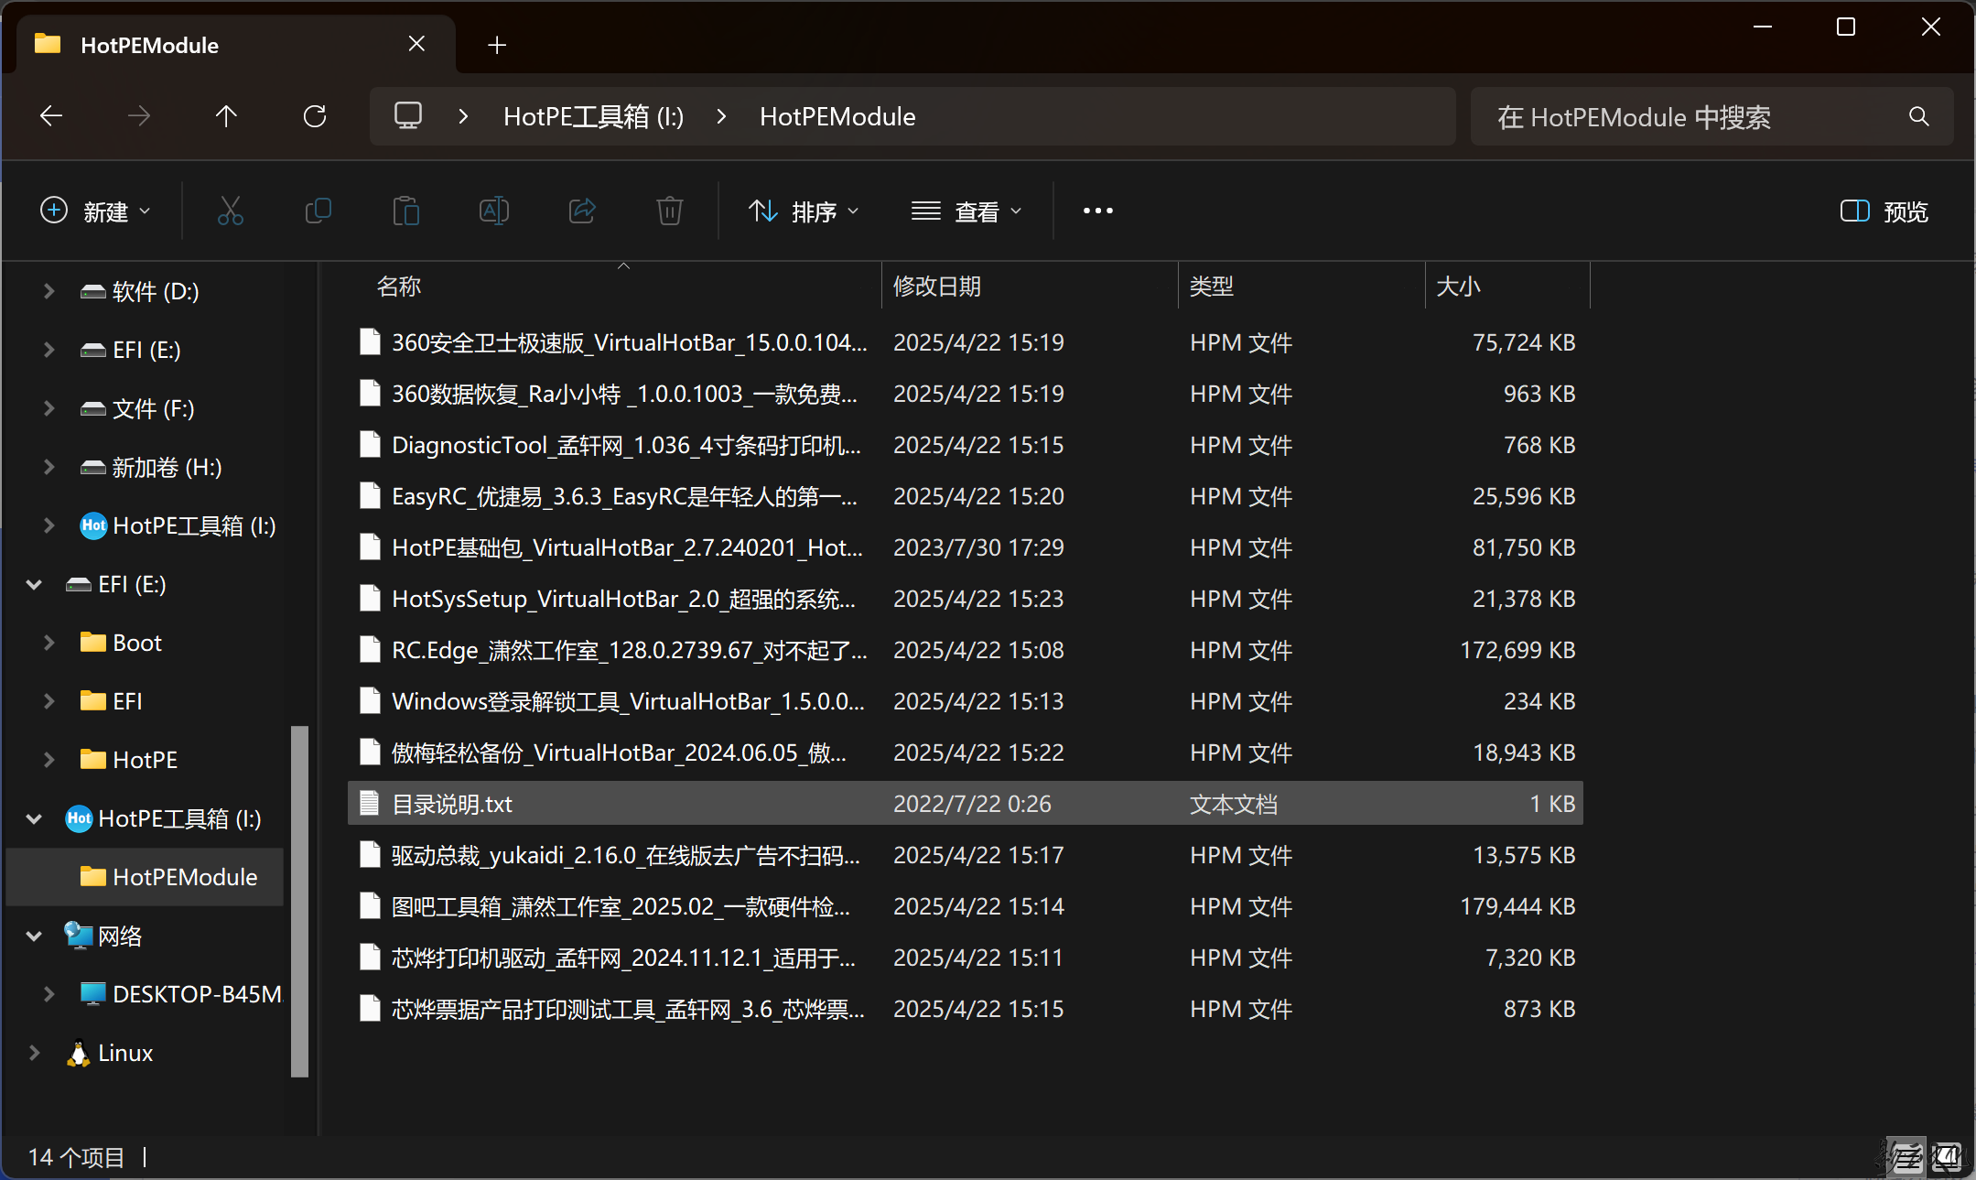Expand 新加卷 (H:) in navigation tree

click(x=49, y=467)
